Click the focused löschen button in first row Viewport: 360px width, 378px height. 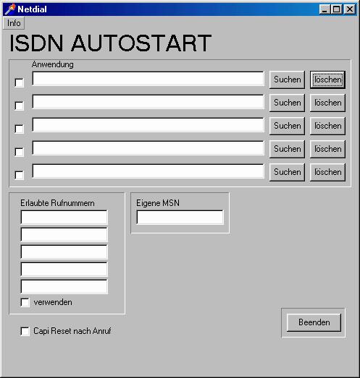point(327,80)
